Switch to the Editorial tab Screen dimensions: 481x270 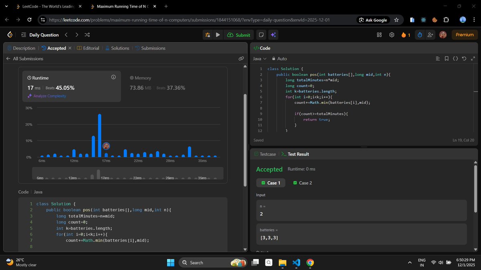tap(88, 48)
